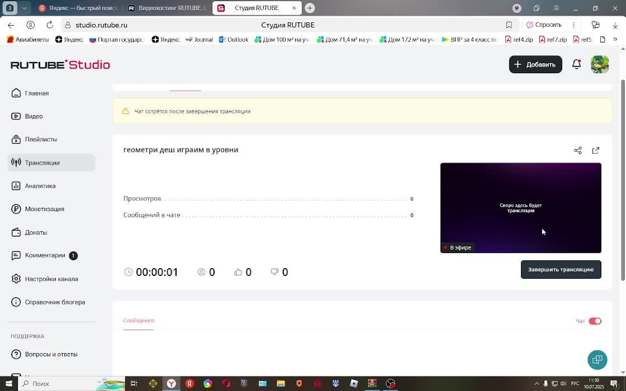This screenshot has width=626, height=391.
Task: Click the page vertical scrollbar
Action: (x=623, y=179)
